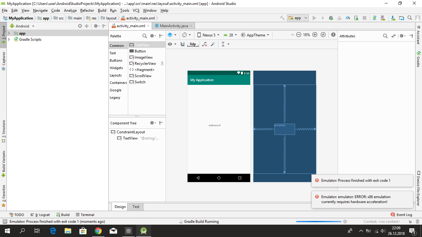Image resolution: width=422 pixels, height=237 pixels.
Task: Select TextView in the Component Tree
Action: click(x=138, y=138)
